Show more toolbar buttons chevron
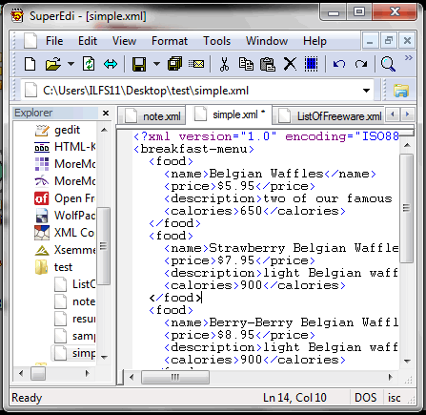426x415 pixels. (x=409, y=58)
